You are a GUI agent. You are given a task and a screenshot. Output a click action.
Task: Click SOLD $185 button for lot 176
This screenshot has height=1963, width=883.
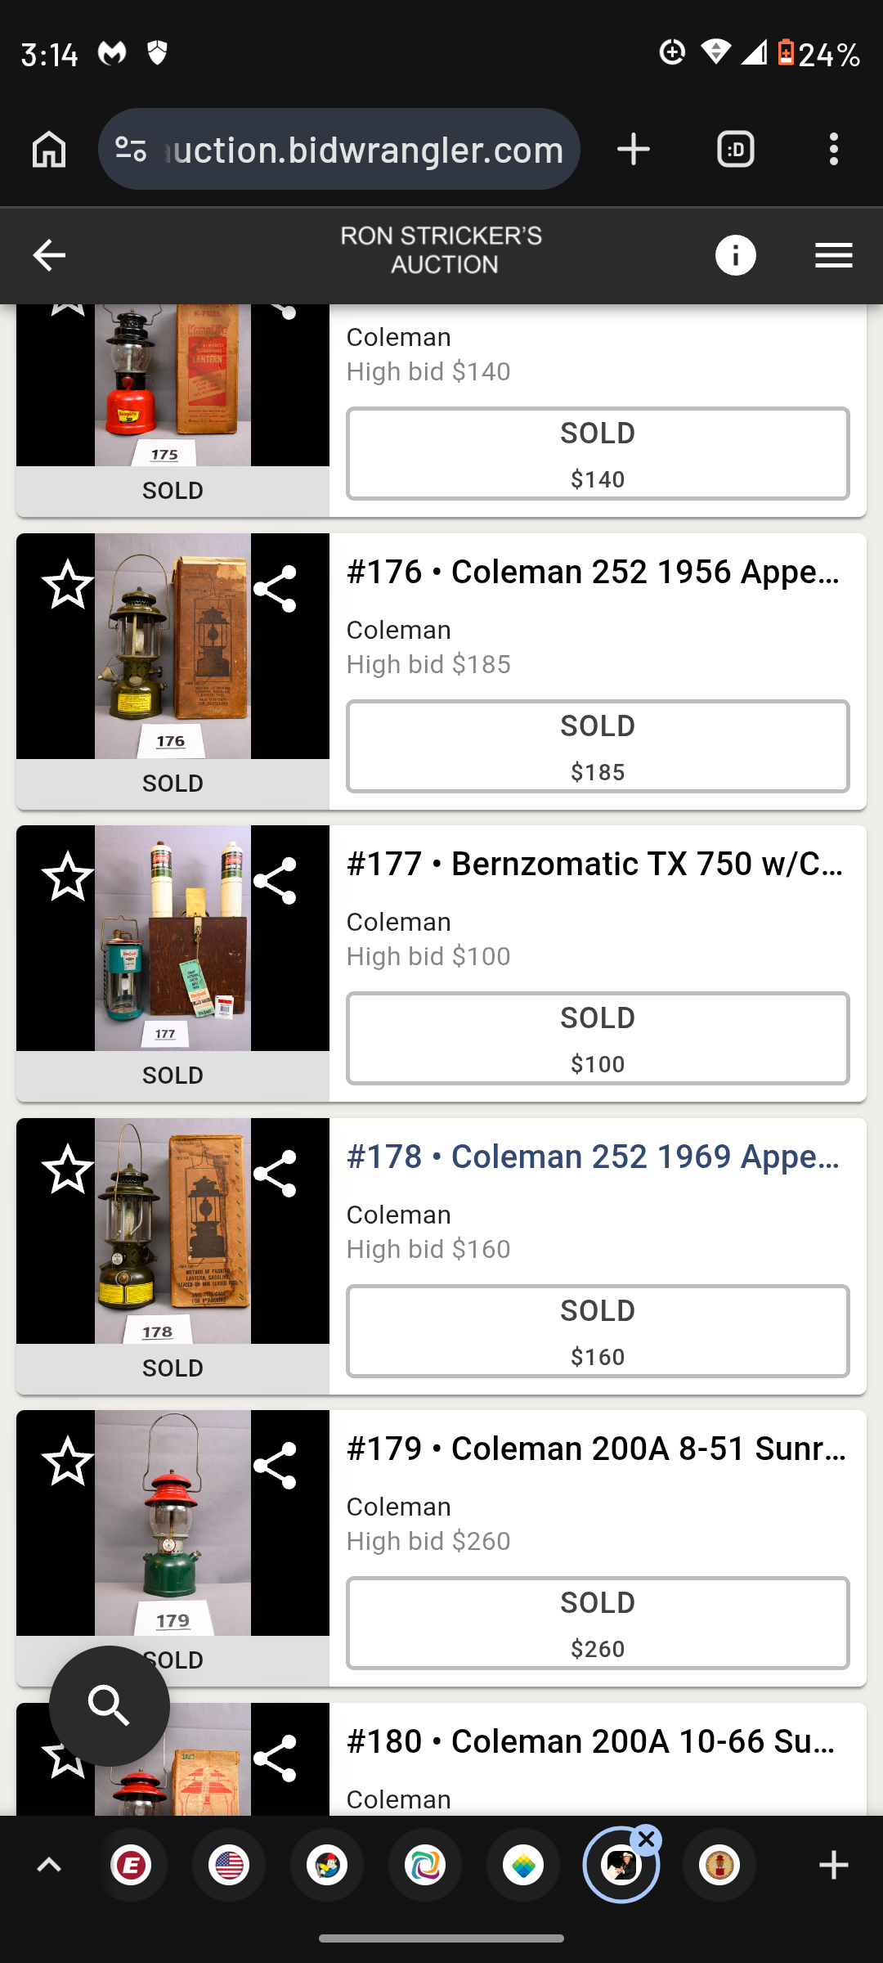coord(598,747)
